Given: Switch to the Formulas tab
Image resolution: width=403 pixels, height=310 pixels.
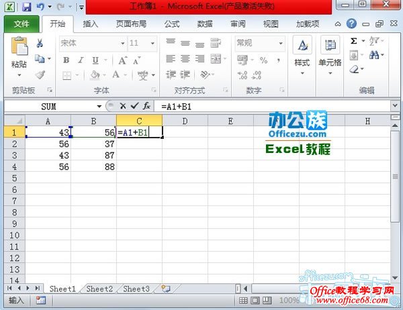Looking at the screenshot, I should pos(172,24).
